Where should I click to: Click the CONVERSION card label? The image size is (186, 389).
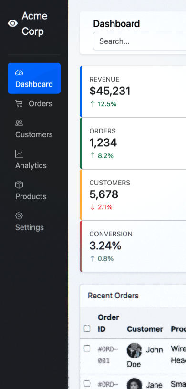click(111, 234)
